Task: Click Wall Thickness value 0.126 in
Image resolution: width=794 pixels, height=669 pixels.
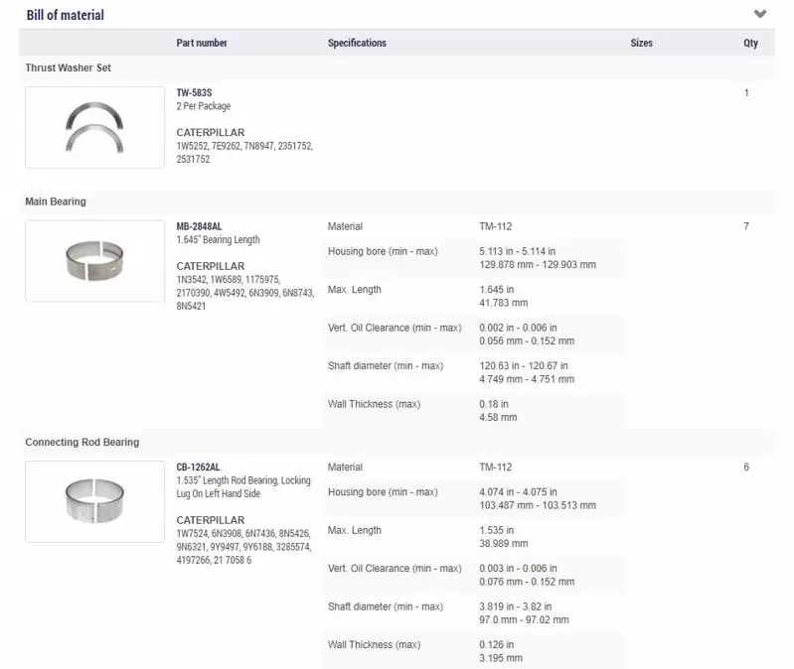Action: [497, 645]
